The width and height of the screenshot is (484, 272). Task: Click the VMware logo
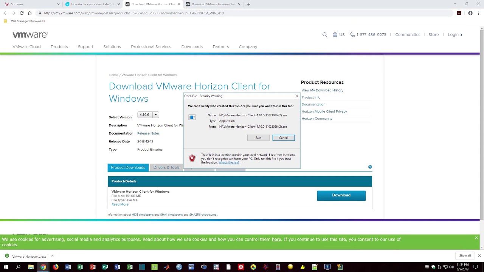[30, 35]
